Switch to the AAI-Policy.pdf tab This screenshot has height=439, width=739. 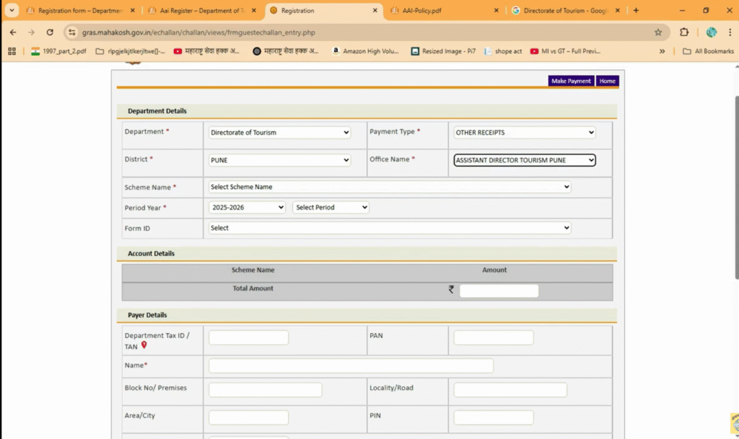440,11
